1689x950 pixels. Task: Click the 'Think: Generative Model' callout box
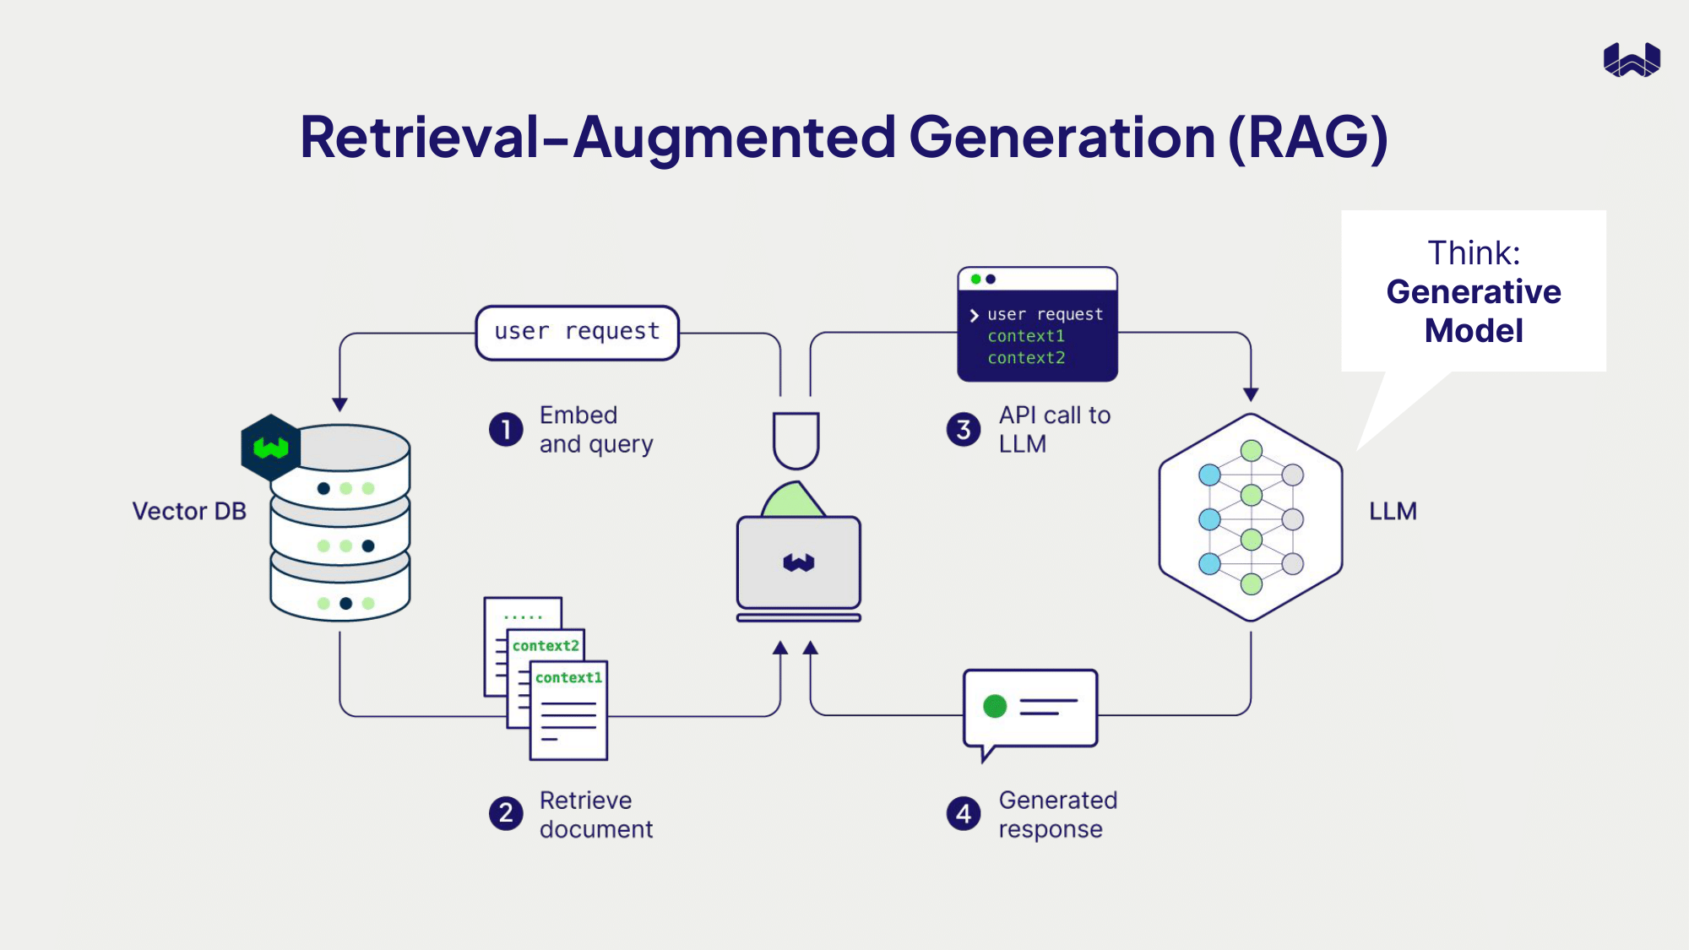(1474, 290)
